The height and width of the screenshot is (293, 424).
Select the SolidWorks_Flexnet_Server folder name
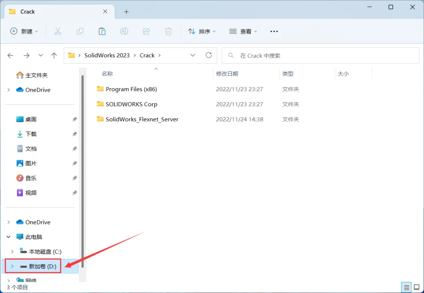click(142, 119)
